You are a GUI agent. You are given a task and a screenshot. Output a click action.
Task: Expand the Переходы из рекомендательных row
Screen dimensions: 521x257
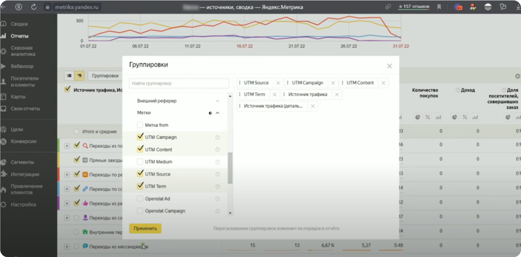pos(67,203)
